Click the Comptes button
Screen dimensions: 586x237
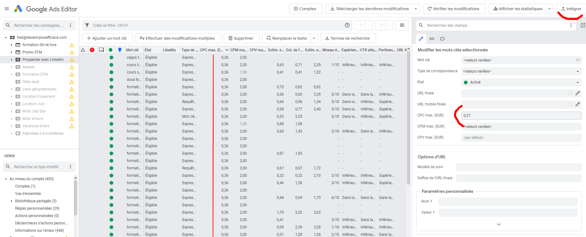coord(305,9)
